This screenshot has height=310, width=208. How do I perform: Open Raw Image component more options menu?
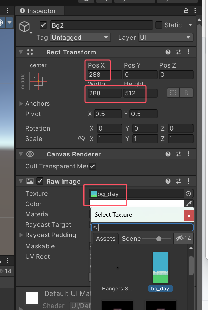(x=189, y=181)
